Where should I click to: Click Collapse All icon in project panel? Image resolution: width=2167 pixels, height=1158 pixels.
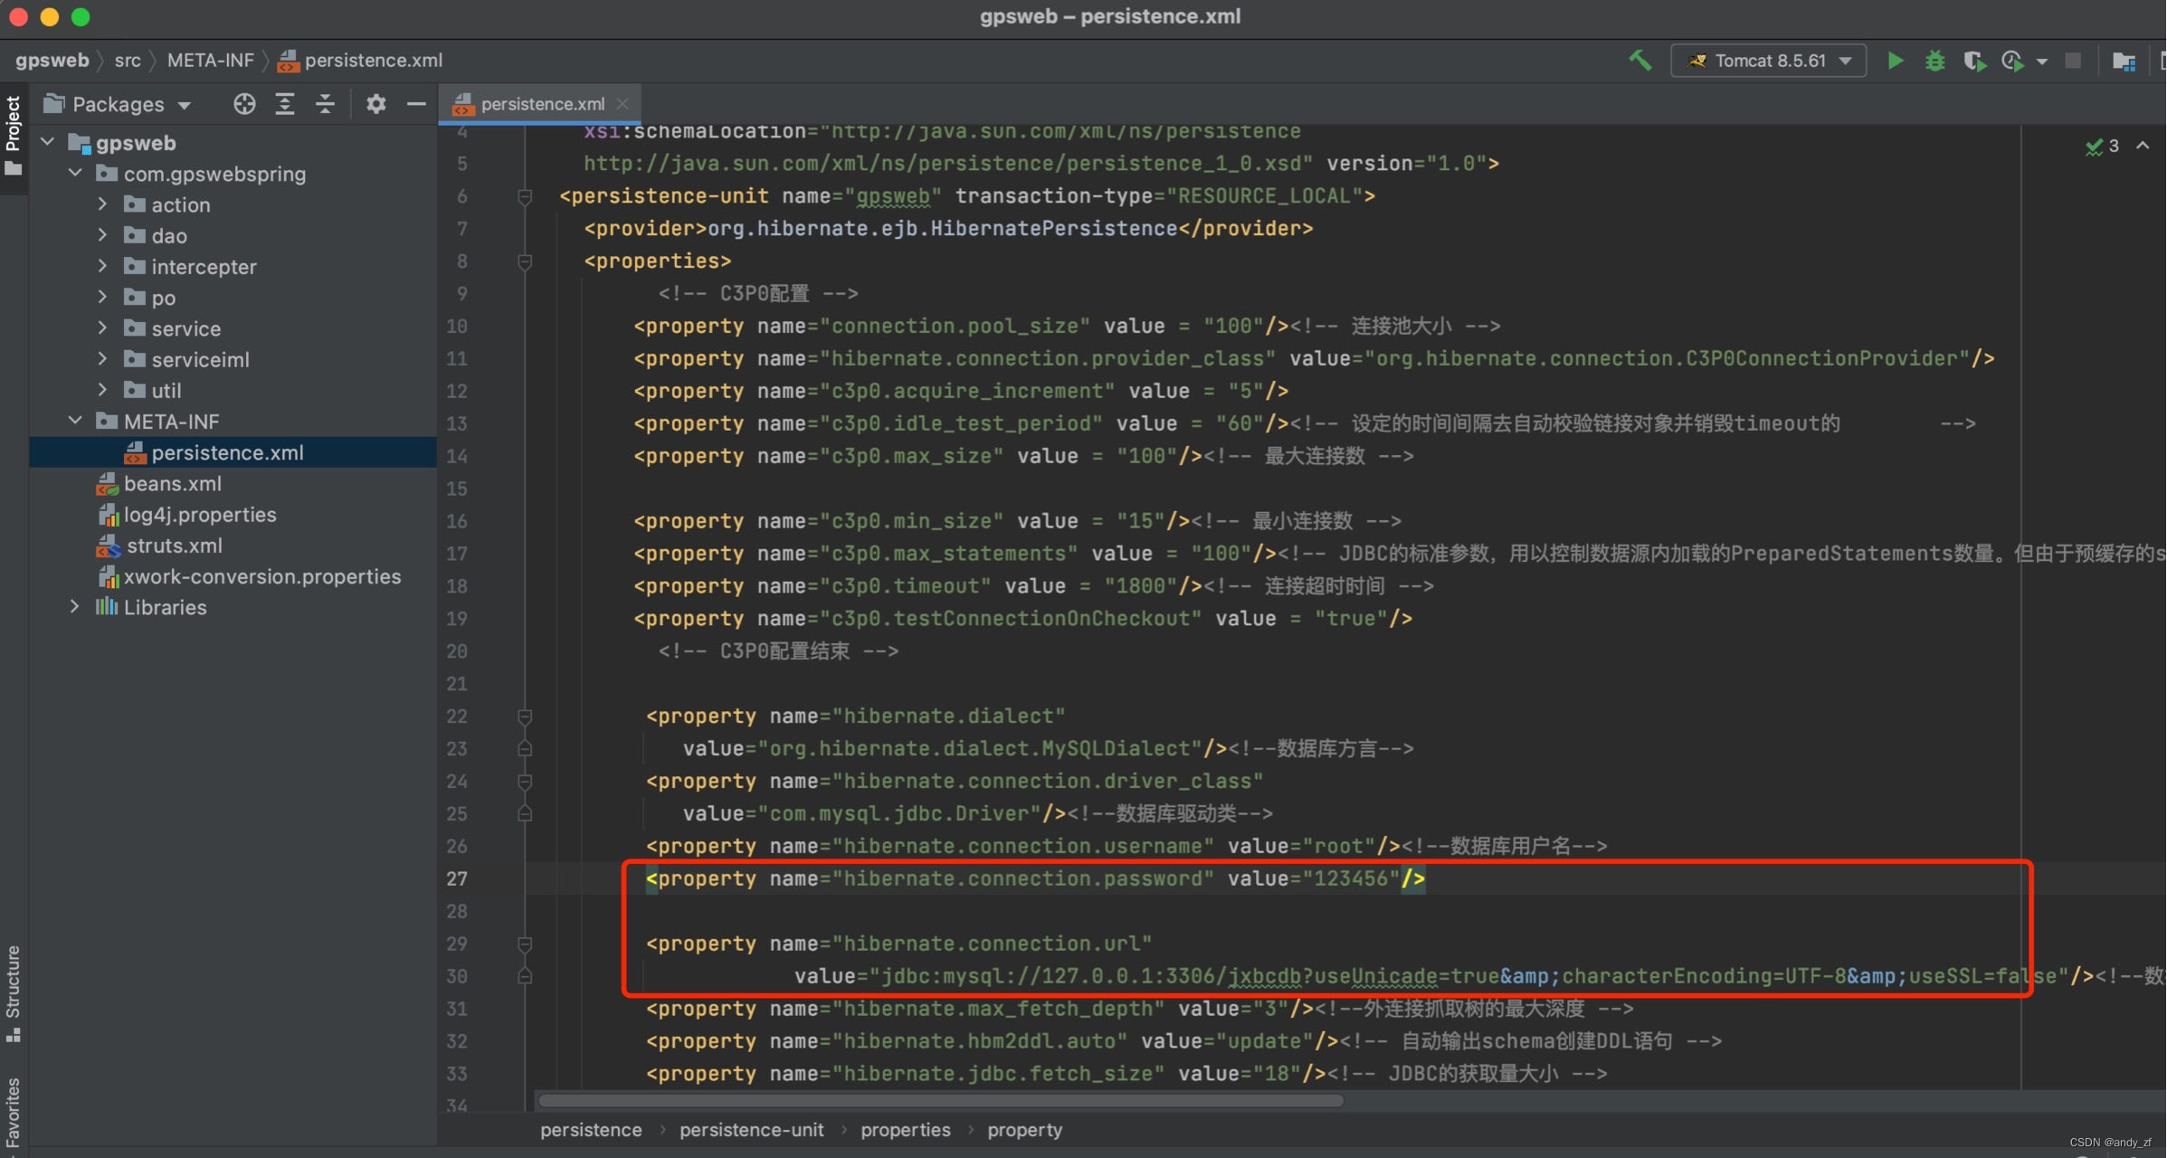[325, 104]
